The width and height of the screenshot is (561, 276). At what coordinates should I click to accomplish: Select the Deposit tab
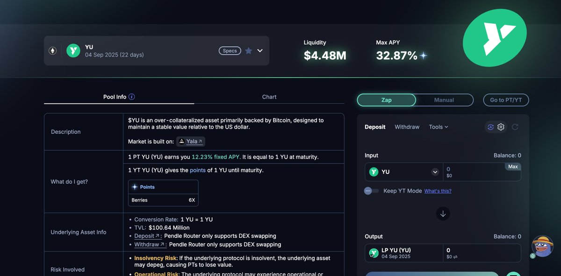375,127
